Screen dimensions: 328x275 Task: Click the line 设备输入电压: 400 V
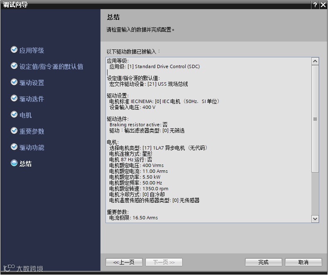click(x=132, y=107)
